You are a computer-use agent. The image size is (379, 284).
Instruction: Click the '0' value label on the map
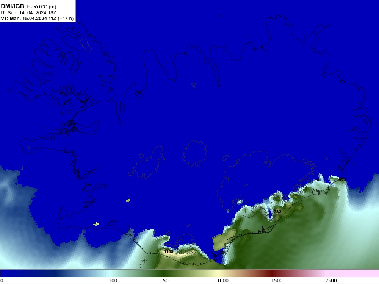coord(318,179)
